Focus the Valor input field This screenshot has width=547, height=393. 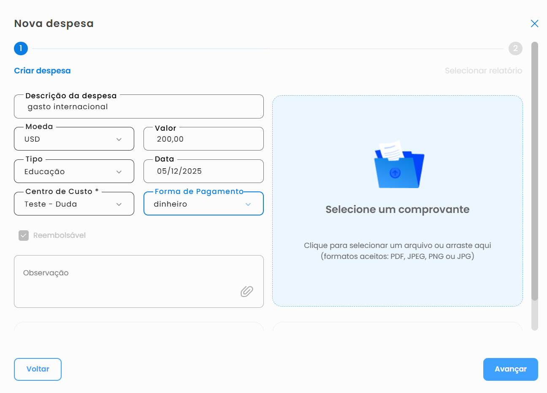click(x=203, y=139)
